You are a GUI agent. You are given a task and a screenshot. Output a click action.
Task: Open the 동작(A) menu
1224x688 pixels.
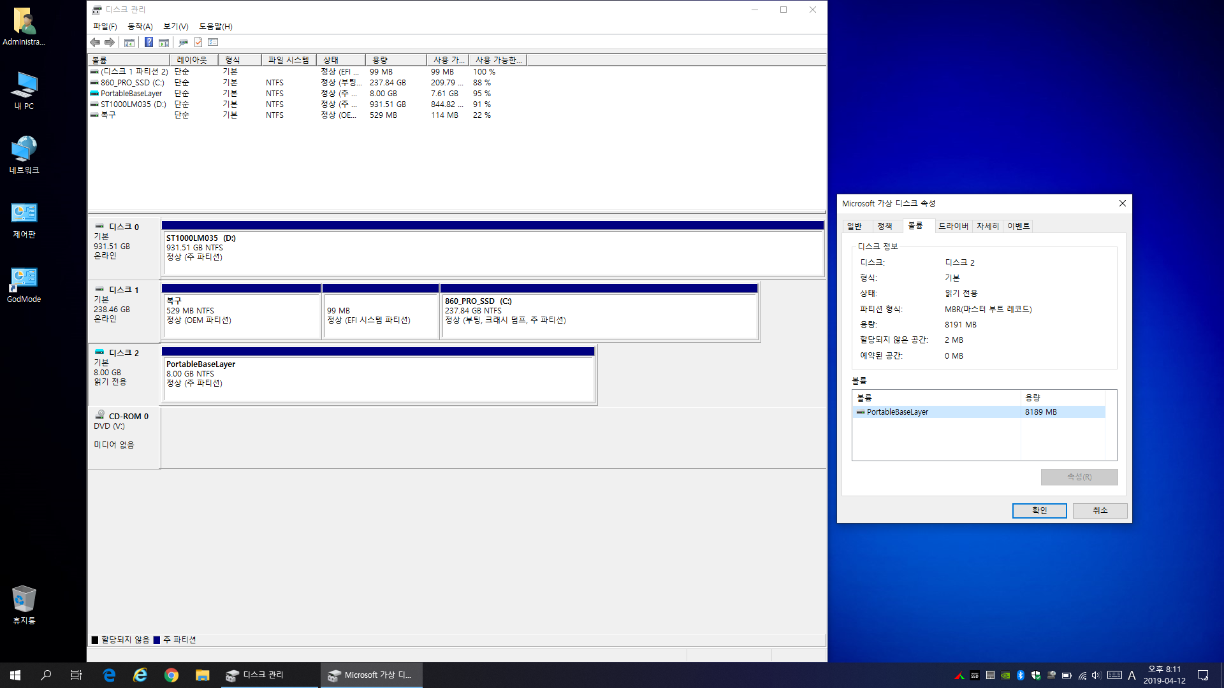point(140,26)
